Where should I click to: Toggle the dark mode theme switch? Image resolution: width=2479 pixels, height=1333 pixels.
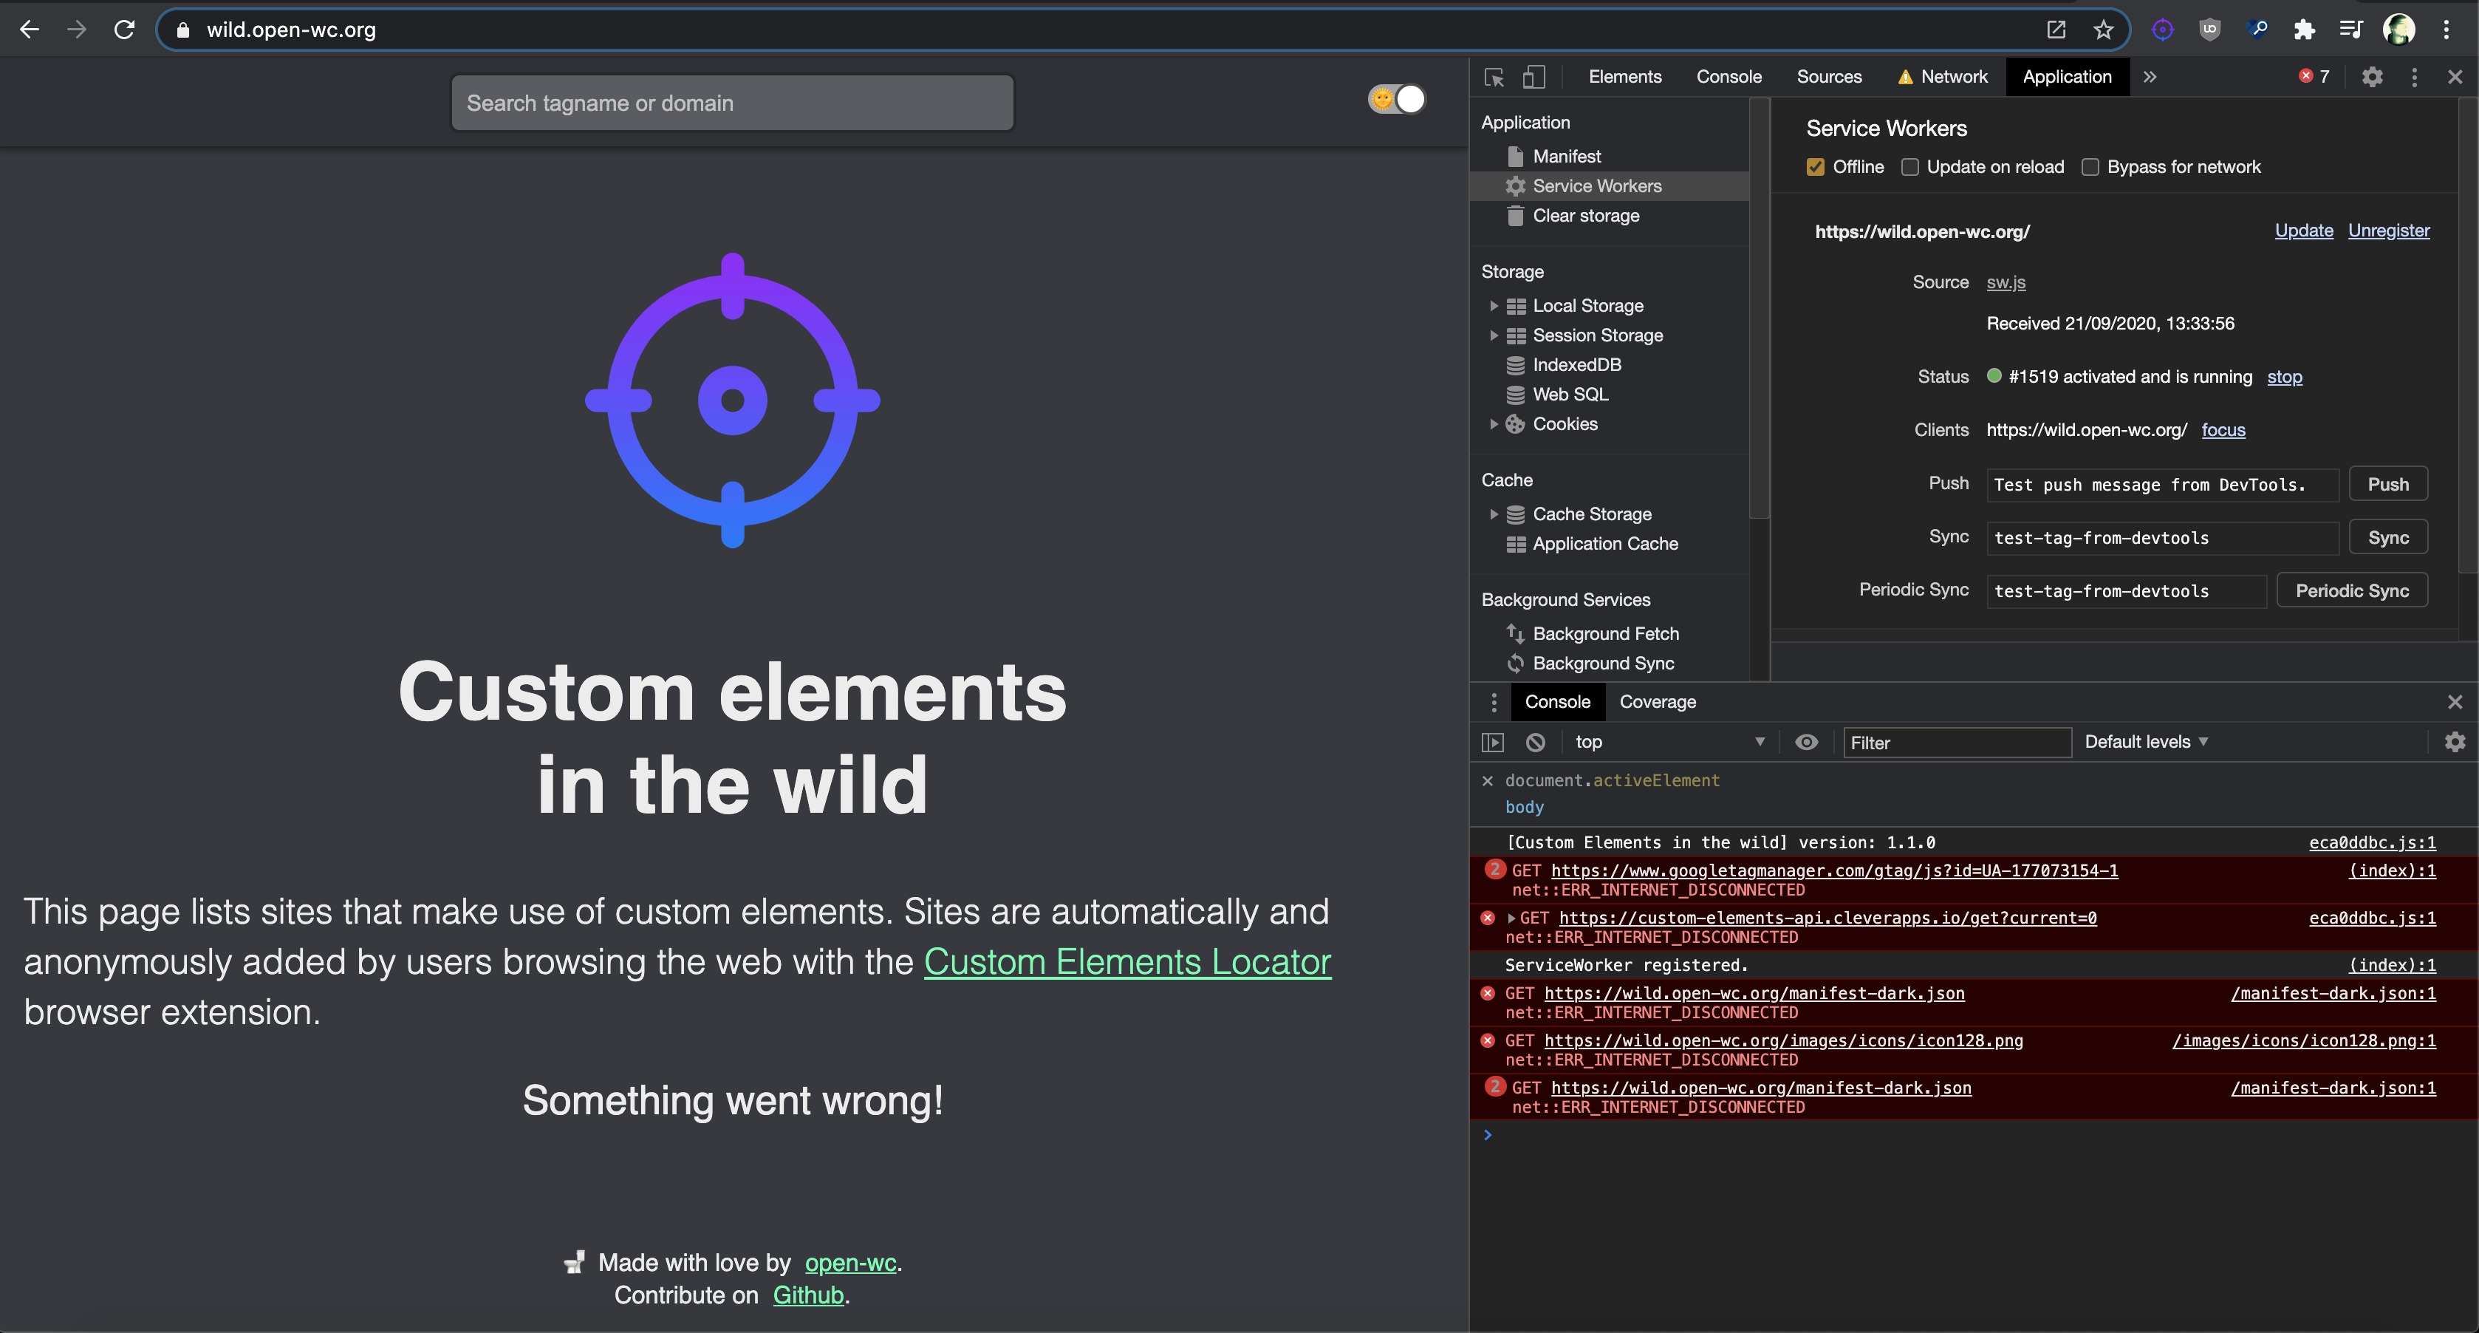[x=1396, y=99]
